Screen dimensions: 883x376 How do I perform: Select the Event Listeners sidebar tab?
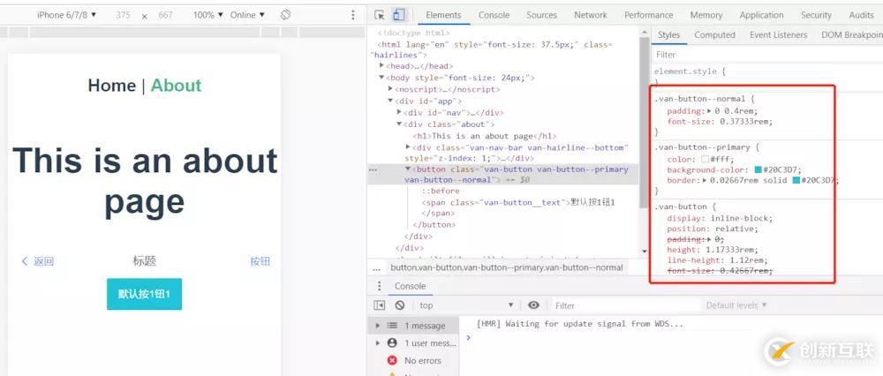(778, 35)
